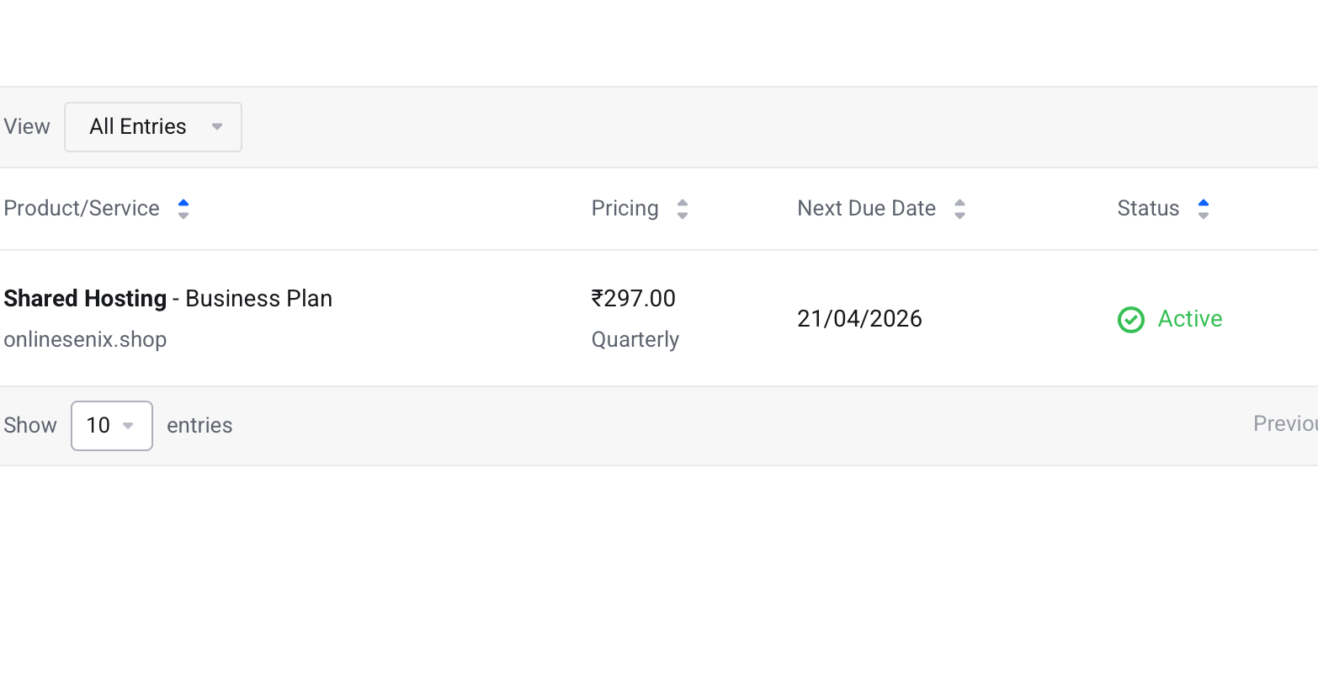Open the Shared Hosting - Business Plan service
Image resolution: width=1318 pixels, height=675 pixels.
[168, 299]
